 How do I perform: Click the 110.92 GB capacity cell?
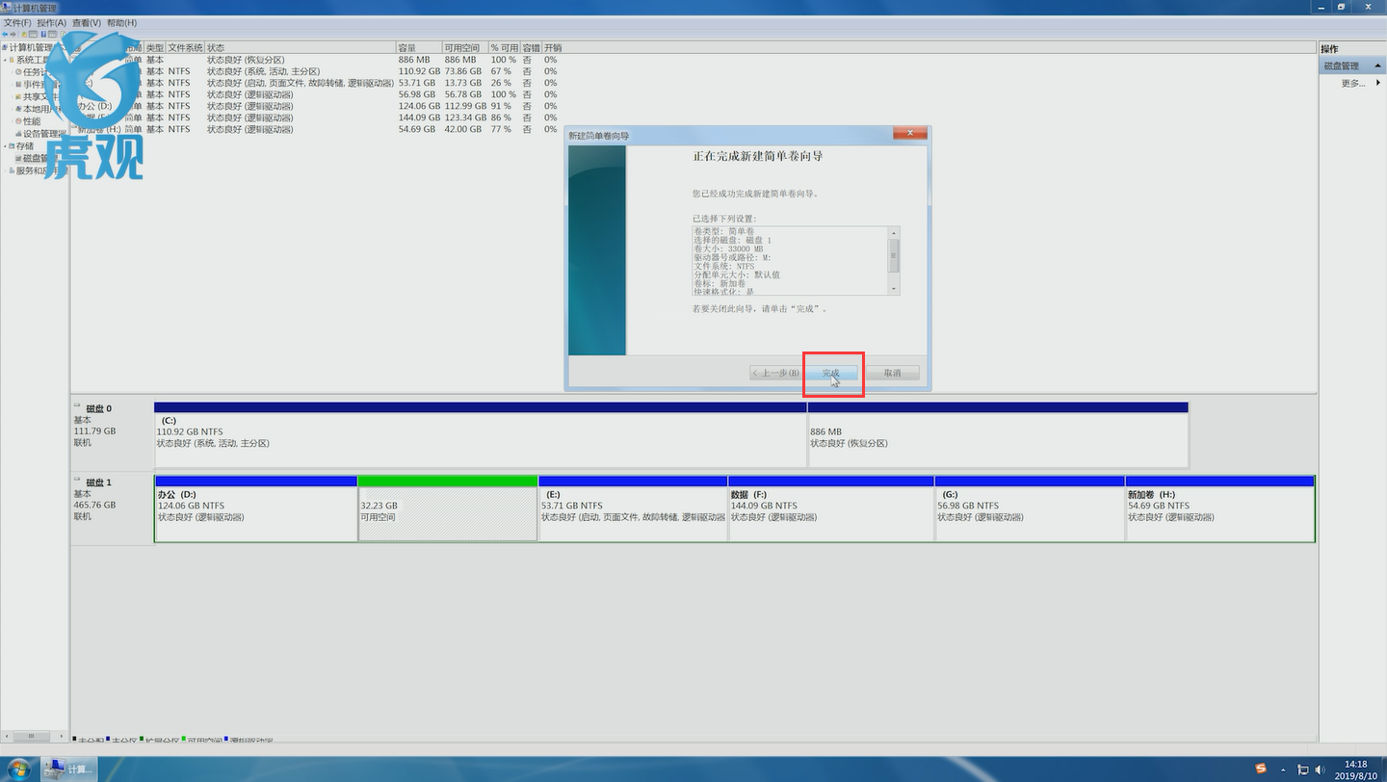419,71
